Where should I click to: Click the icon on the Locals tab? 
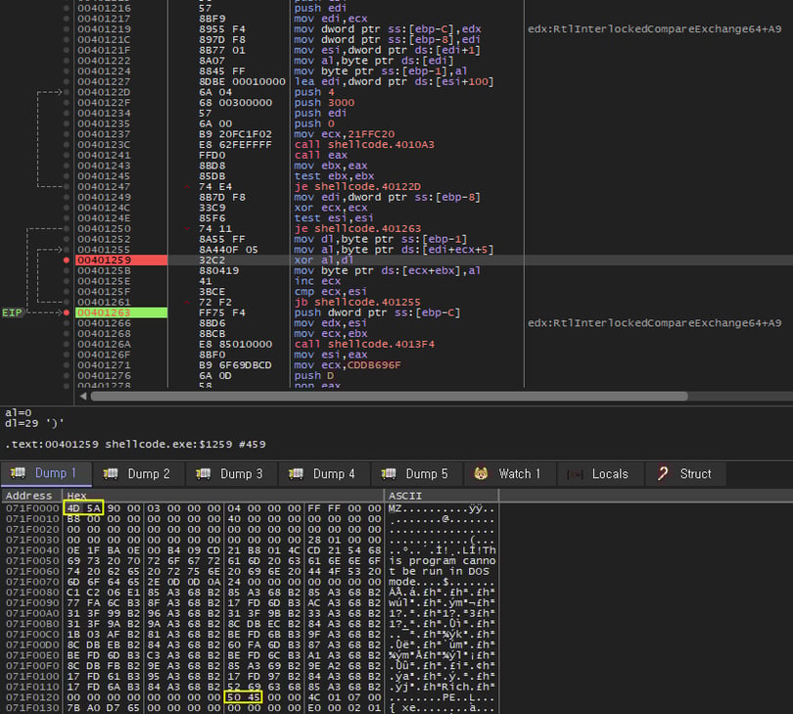point(574,474)
